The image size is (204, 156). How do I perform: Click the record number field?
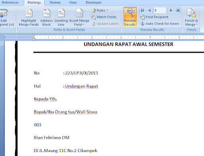pos(160,10)
